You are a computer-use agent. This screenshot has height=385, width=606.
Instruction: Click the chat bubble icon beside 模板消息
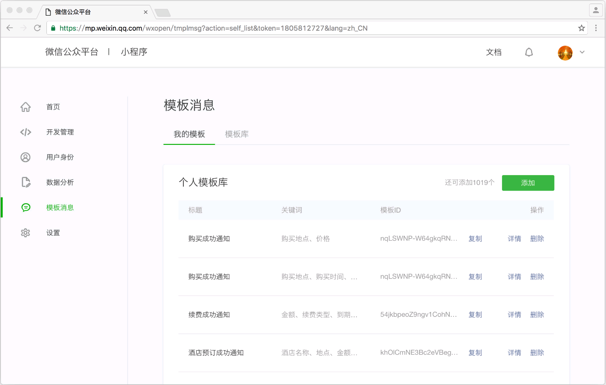tap(25, 208)
